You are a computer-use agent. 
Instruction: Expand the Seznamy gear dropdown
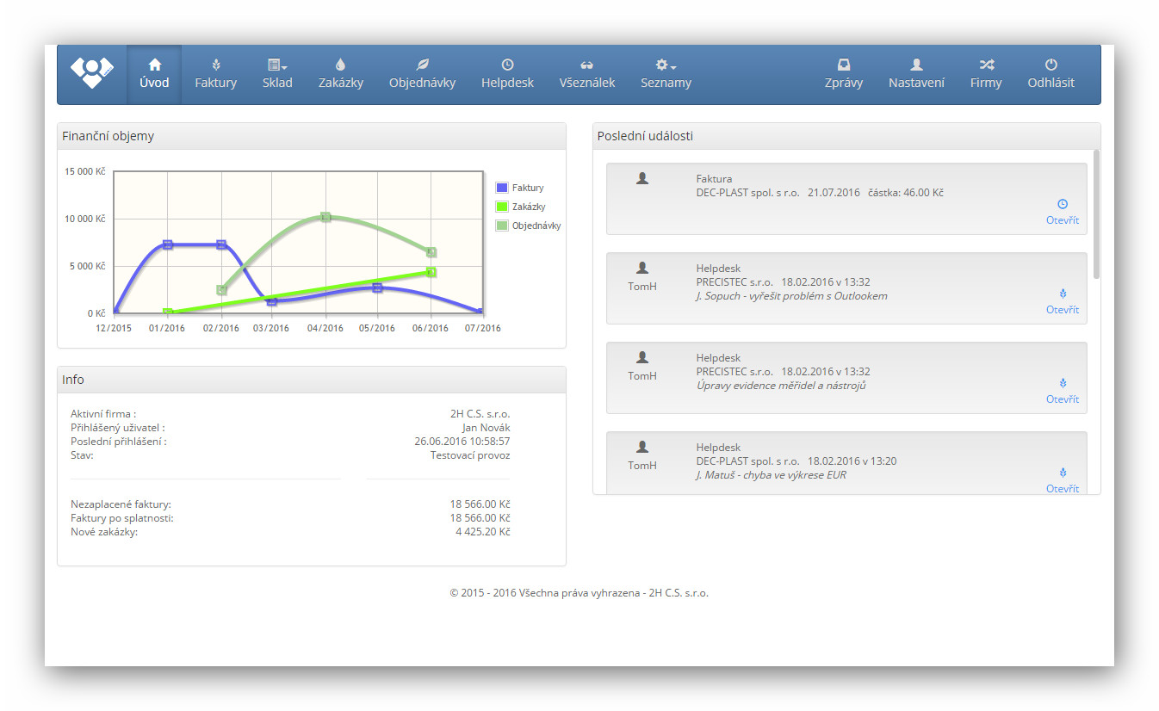(666, 74)
